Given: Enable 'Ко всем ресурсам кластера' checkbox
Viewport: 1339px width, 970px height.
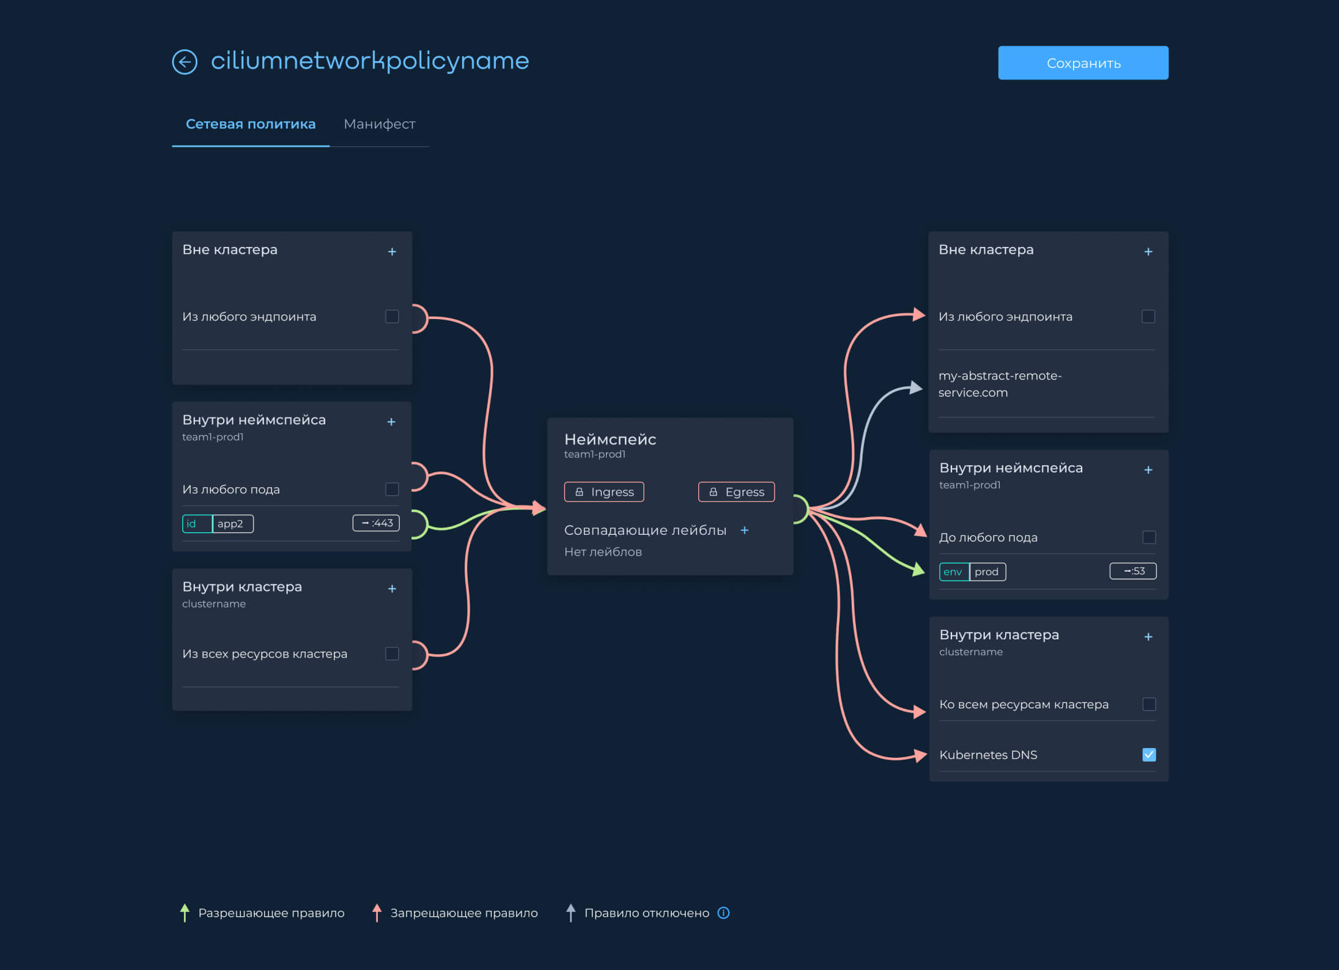Looking at the screenshot, I should coord(1149,704).
